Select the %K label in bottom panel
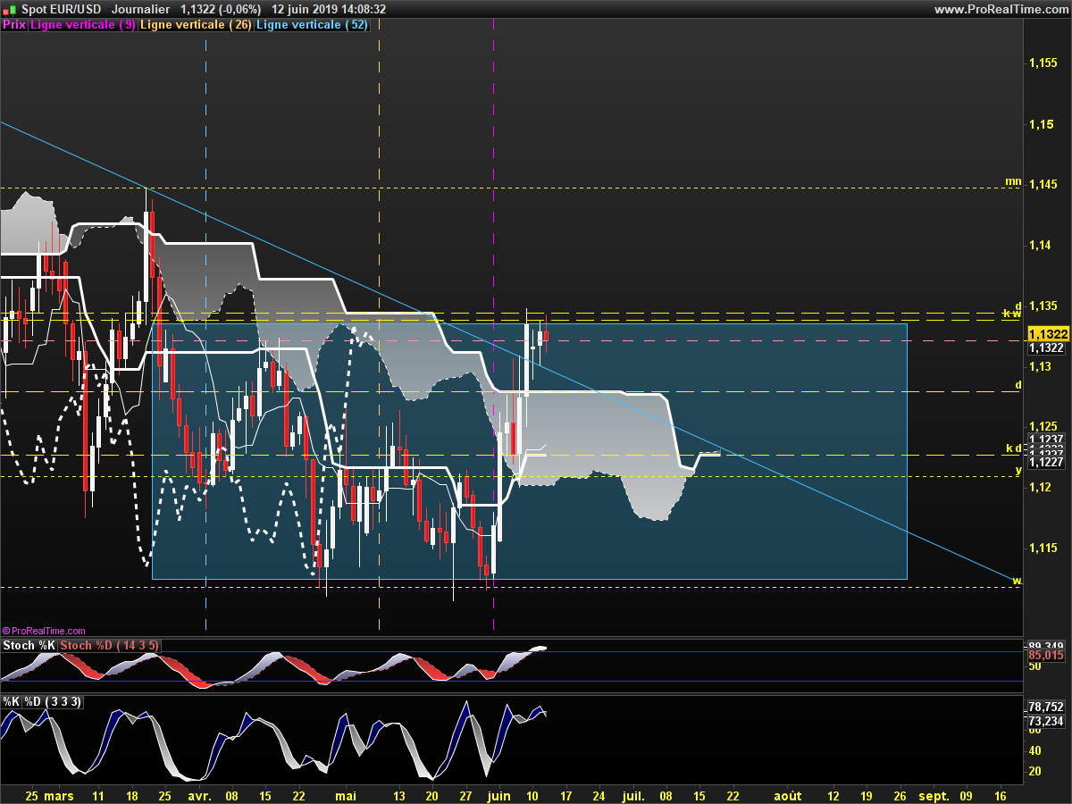The image size is (1072, 804). click(x=12, y=702)
